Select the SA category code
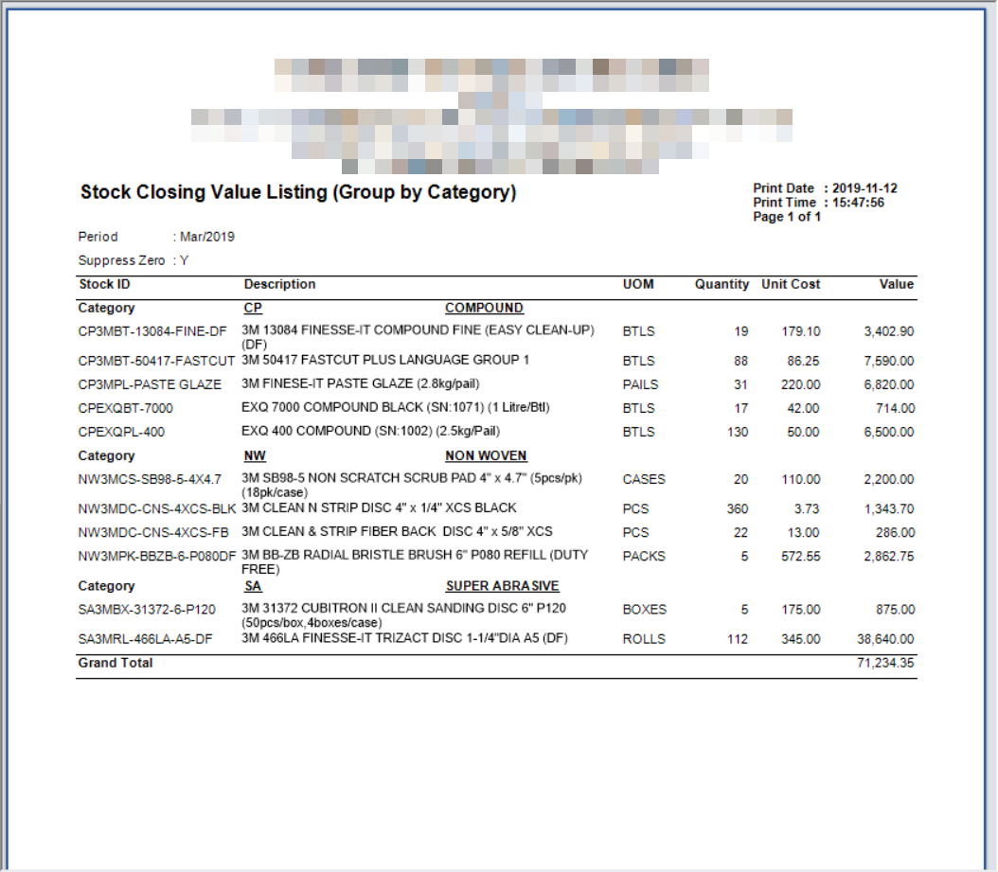998x872 pixels. [253, 586]
